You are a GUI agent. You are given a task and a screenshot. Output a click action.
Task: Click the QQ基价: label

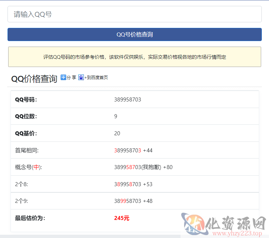click(x=26, y=133)
